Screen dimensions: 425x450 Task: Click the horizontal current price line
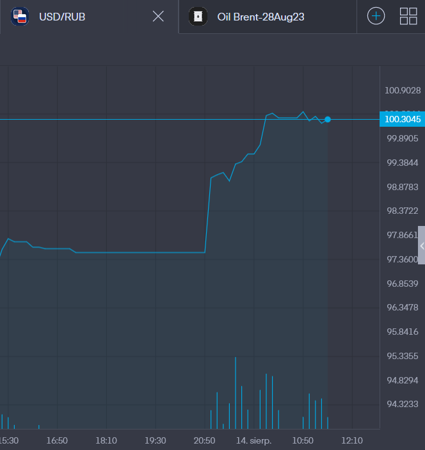(128, 119)
